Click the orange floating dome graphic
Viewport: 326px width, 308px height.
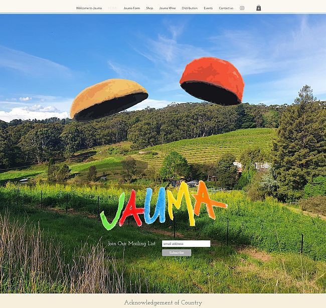coord(109,100)
